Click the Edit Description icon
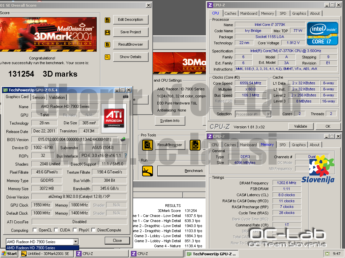Viewport: 345px width, 258px height. click(107, 20)
